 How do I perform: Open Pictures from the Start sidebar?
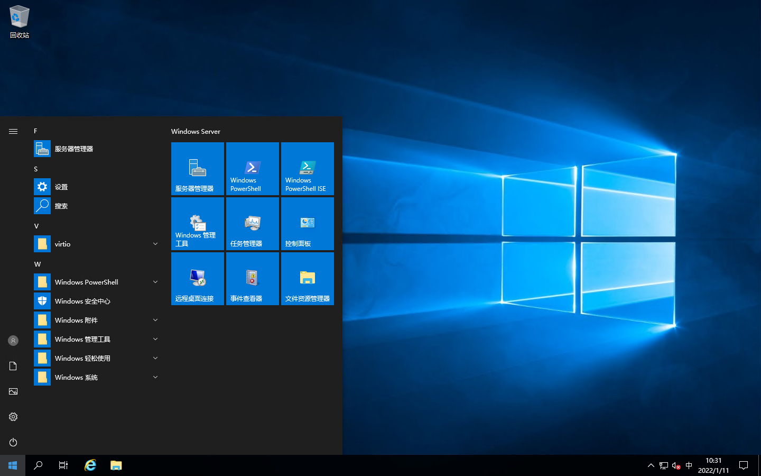click(x=13, y=391)
